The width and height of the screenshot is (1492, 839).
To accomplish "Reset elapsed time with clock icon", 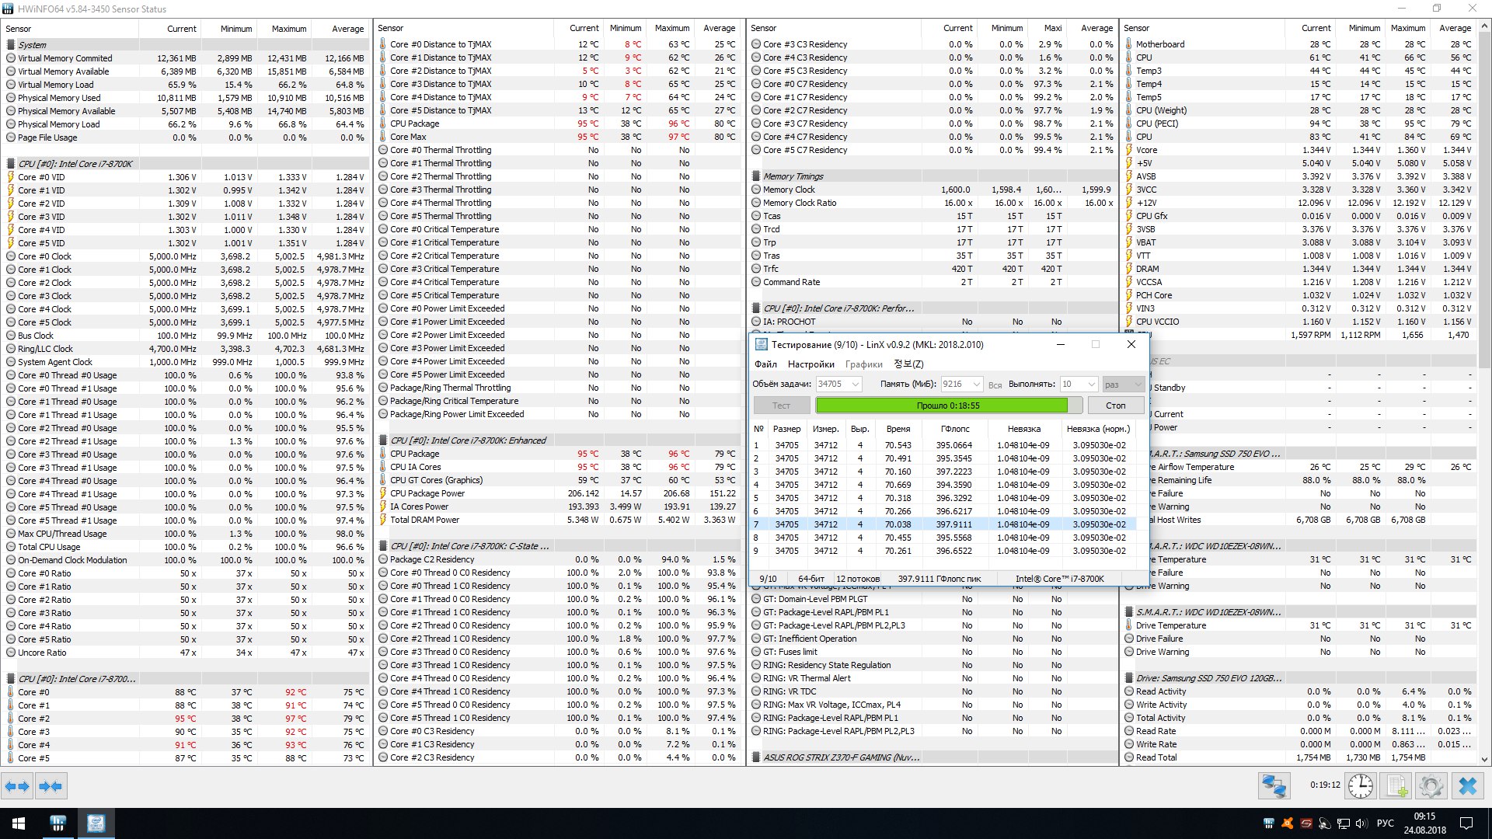I will click(x=1360, y=786).
